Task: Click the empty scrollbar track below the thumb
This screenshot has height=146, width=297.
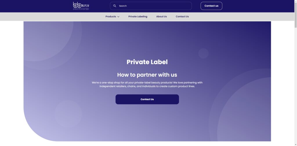Action: (x=295, y=87)
